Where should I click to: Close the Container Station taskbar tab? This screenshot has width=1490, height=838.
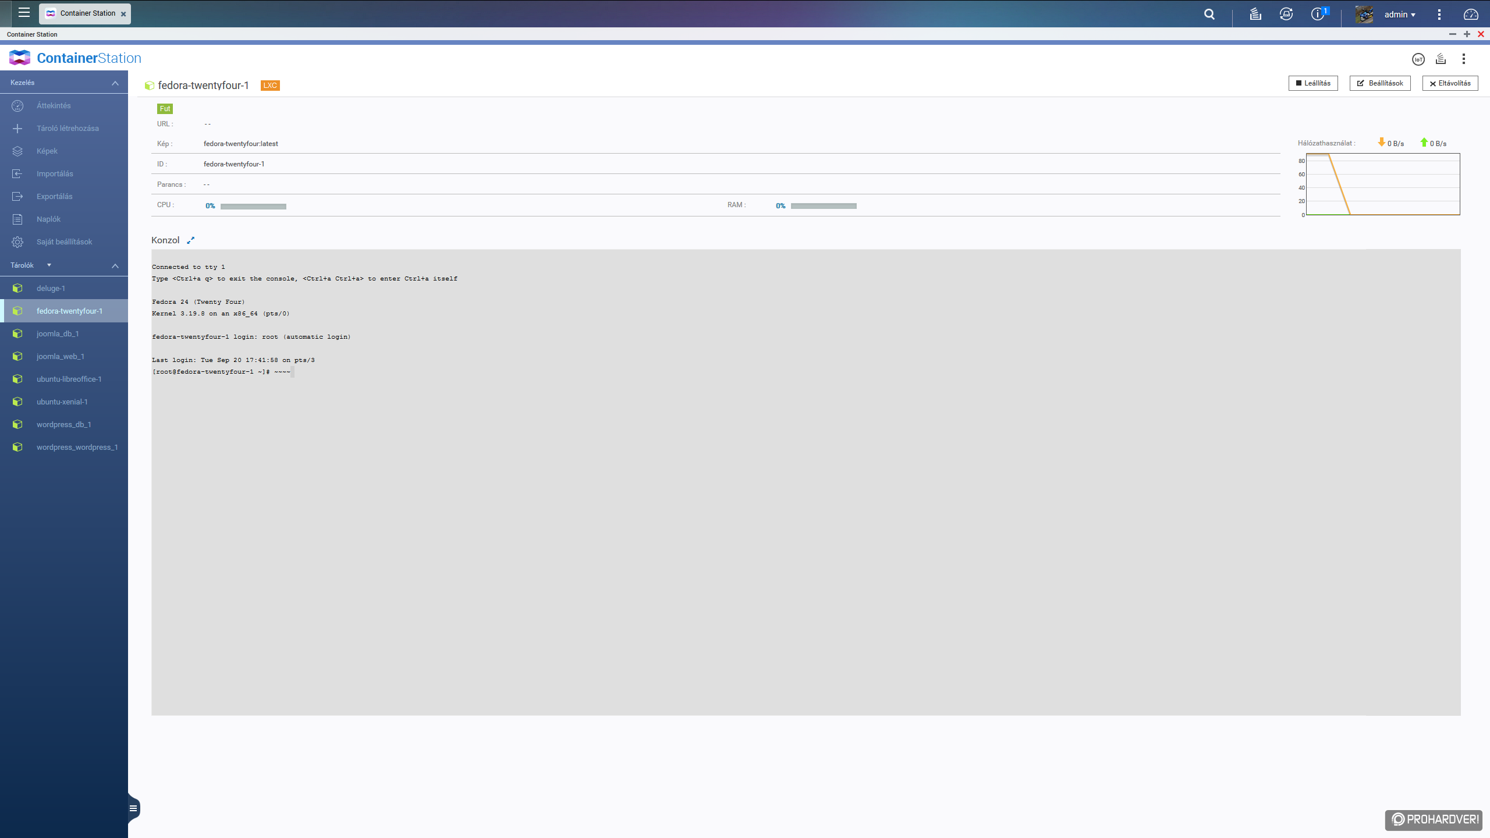coord(123,14)
